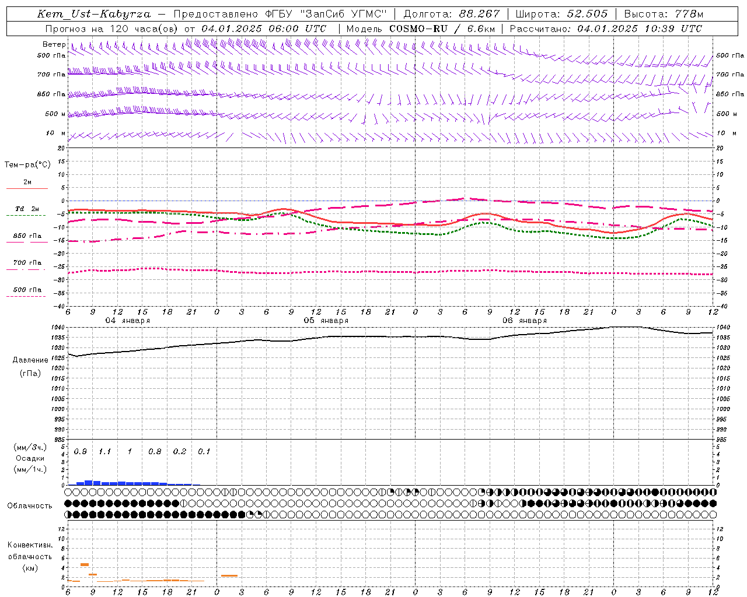Click the 500 гПа temperature legend entry

27,290
